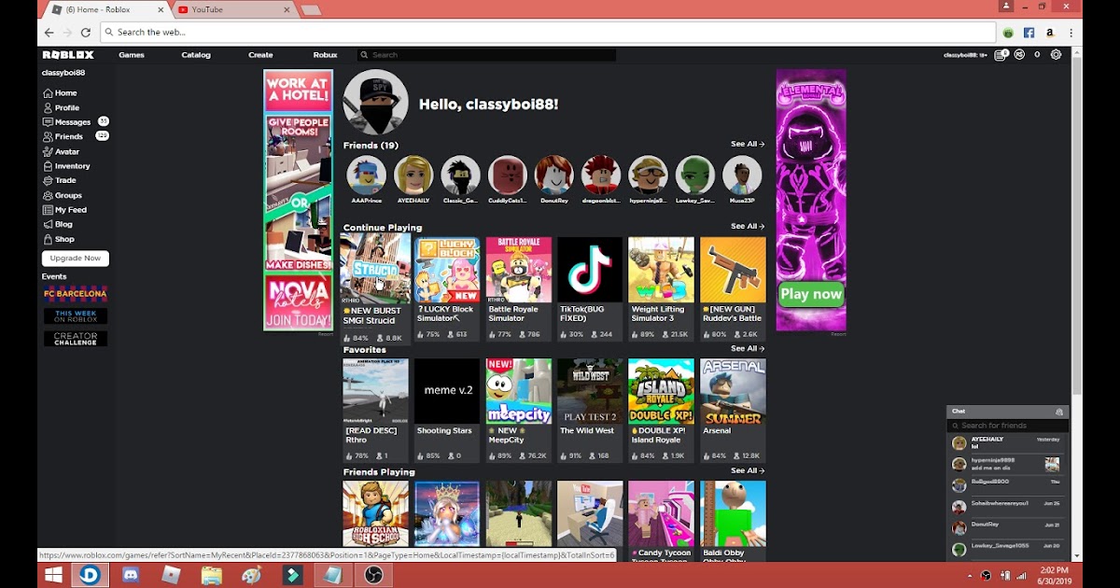Open Ruddev's Battle game card
This screenshot has height=588, width=1120.
click(x=733, y=289)
